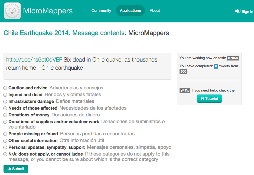The height and width of the screenshot is (175, 254).
Task: Pick the Donations of money option
Action: [x=5, y=115]
